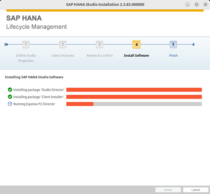210x194 pixels.
Task: Click the clock icon for Equinox P2 Director
Action: (10, 104)
